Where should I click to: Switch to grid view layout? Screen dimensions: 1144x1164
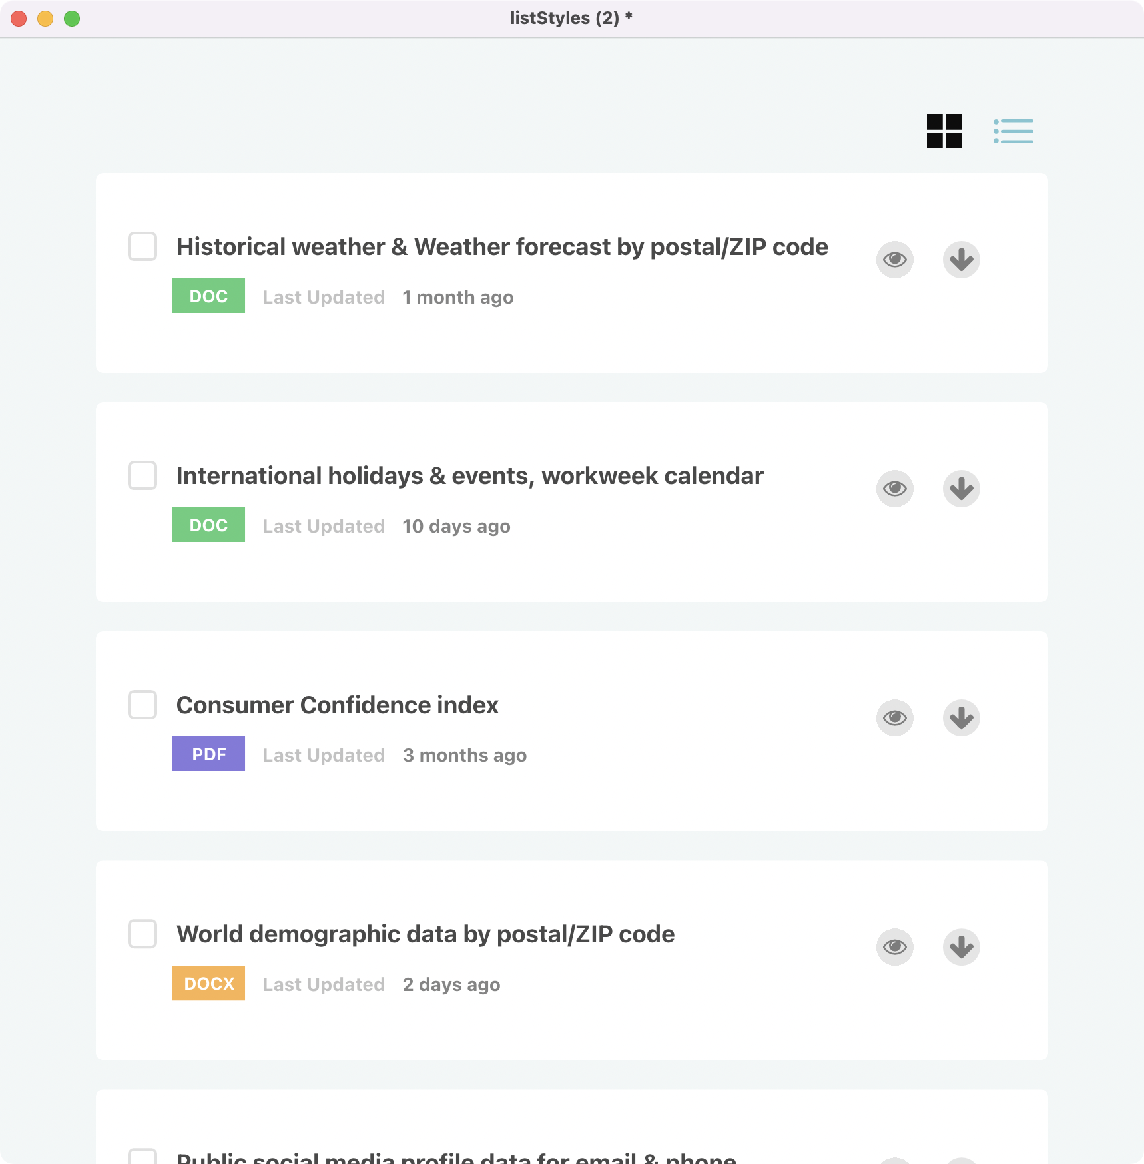(x=944, y=131)
